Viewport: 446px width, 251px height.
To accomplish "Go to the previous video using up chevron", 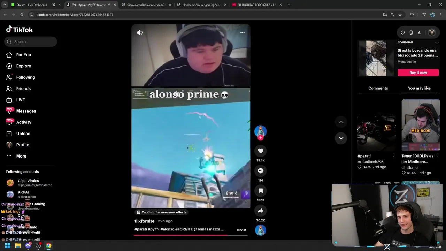I will (341, 122).
